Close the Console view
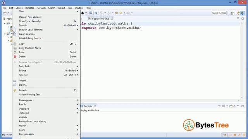The width and height of the screenshot is (248, 139). pyautogui.click(x=95, y=106)
